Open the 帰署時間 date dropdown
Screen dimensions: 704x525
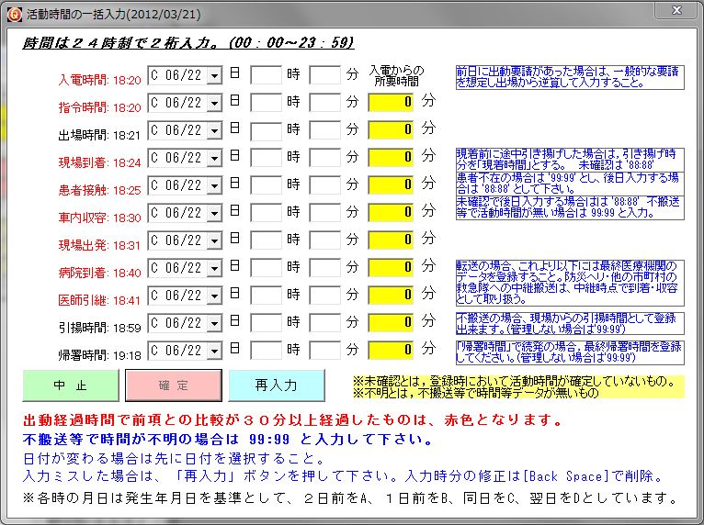214,351
